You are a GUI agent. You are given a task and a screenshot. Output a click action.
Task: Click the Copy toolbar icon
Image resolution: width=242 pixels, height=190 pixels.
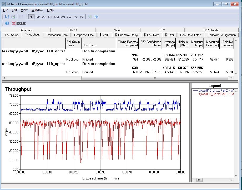[x=21, y=17]
